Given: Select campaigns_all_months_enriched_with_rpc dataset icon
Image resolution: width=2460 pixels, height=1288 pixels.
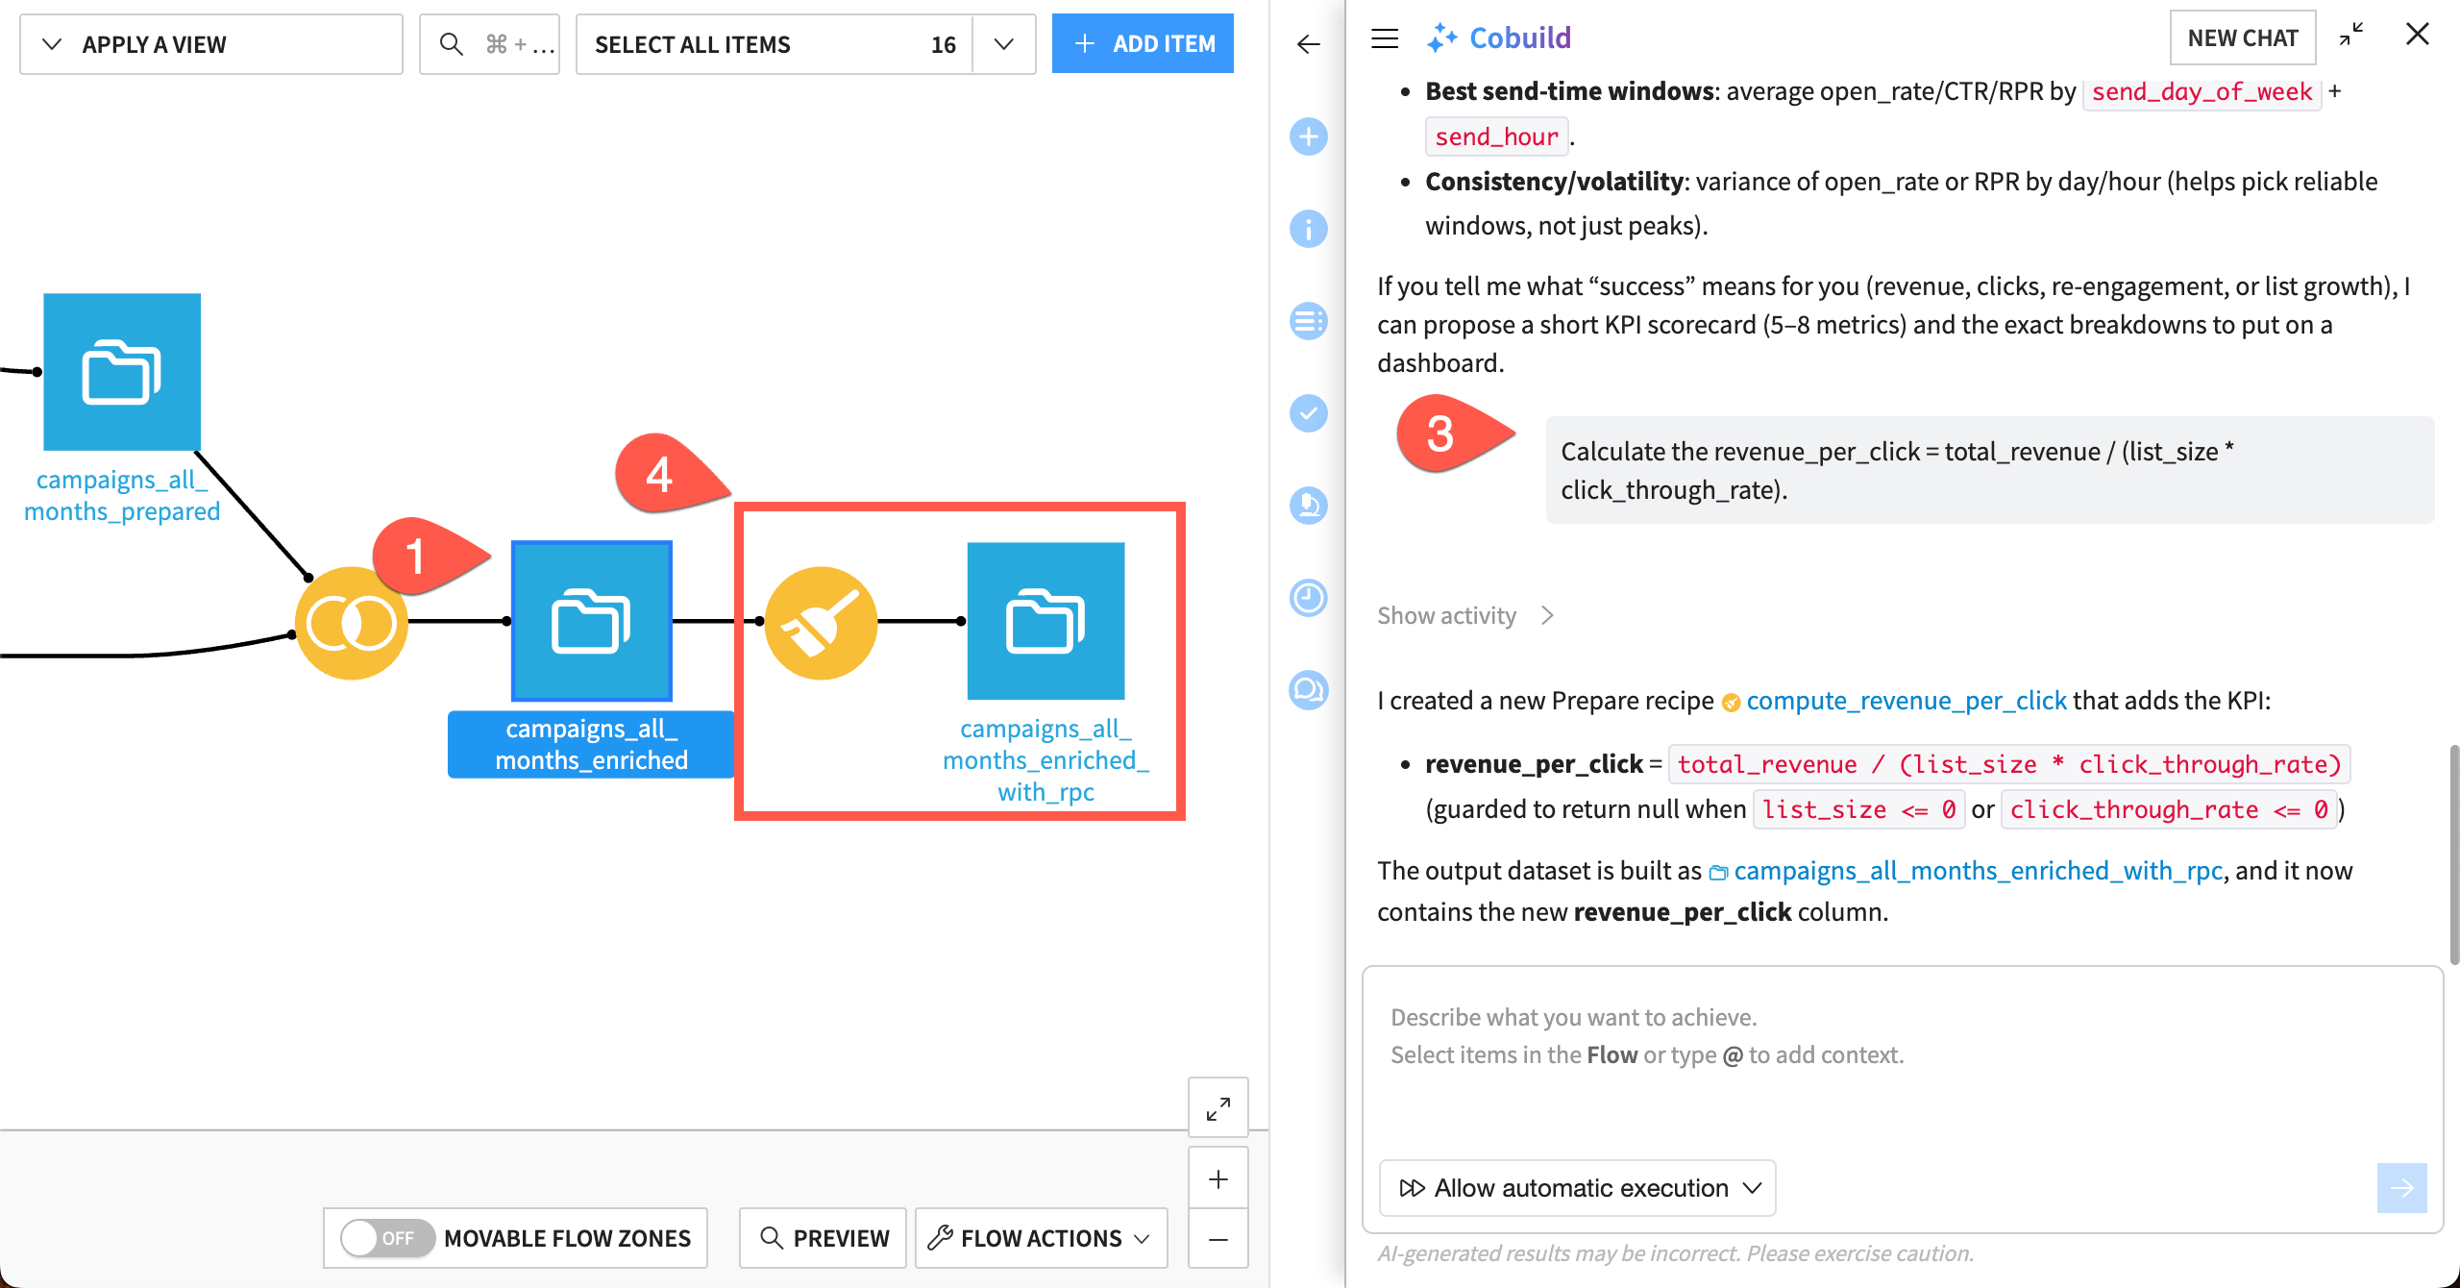Looking at the screenshot, I should coord(1045,621).
